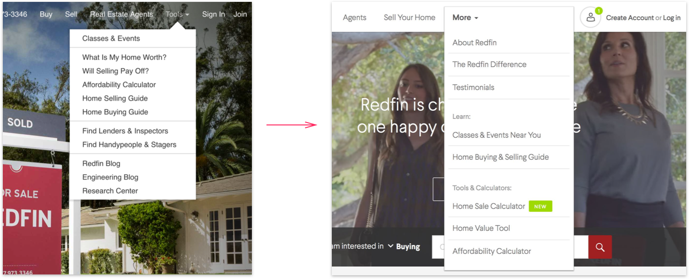Viewport: 689px width, 279px height.
Task: Open Testimonials from the More menu
Action: point(473,87)
